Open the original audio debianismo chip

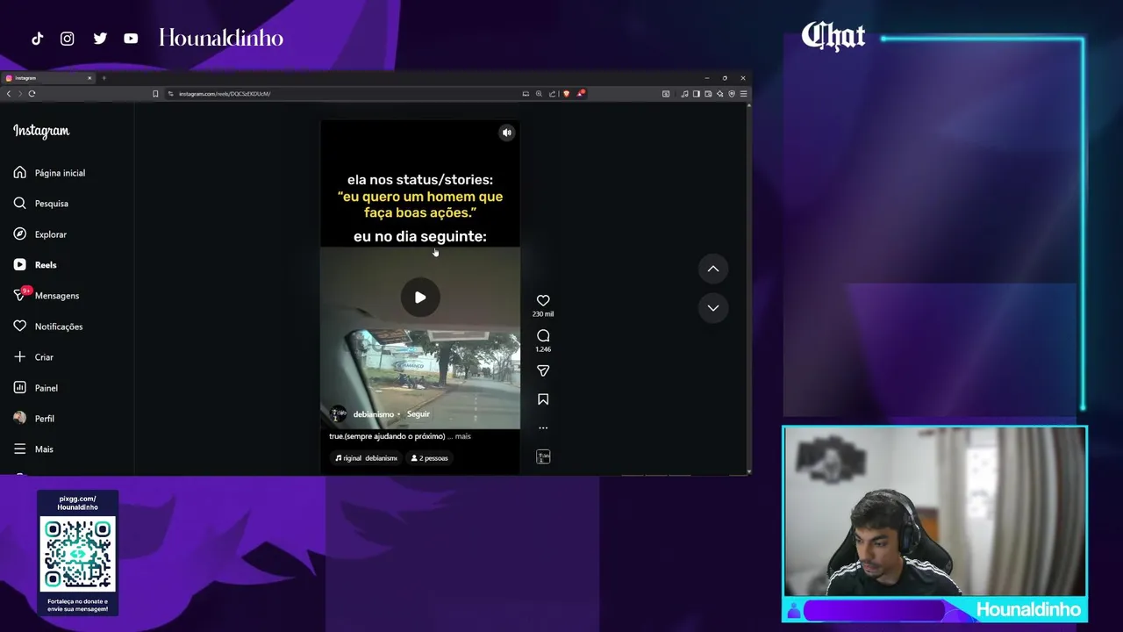point(365,458)
